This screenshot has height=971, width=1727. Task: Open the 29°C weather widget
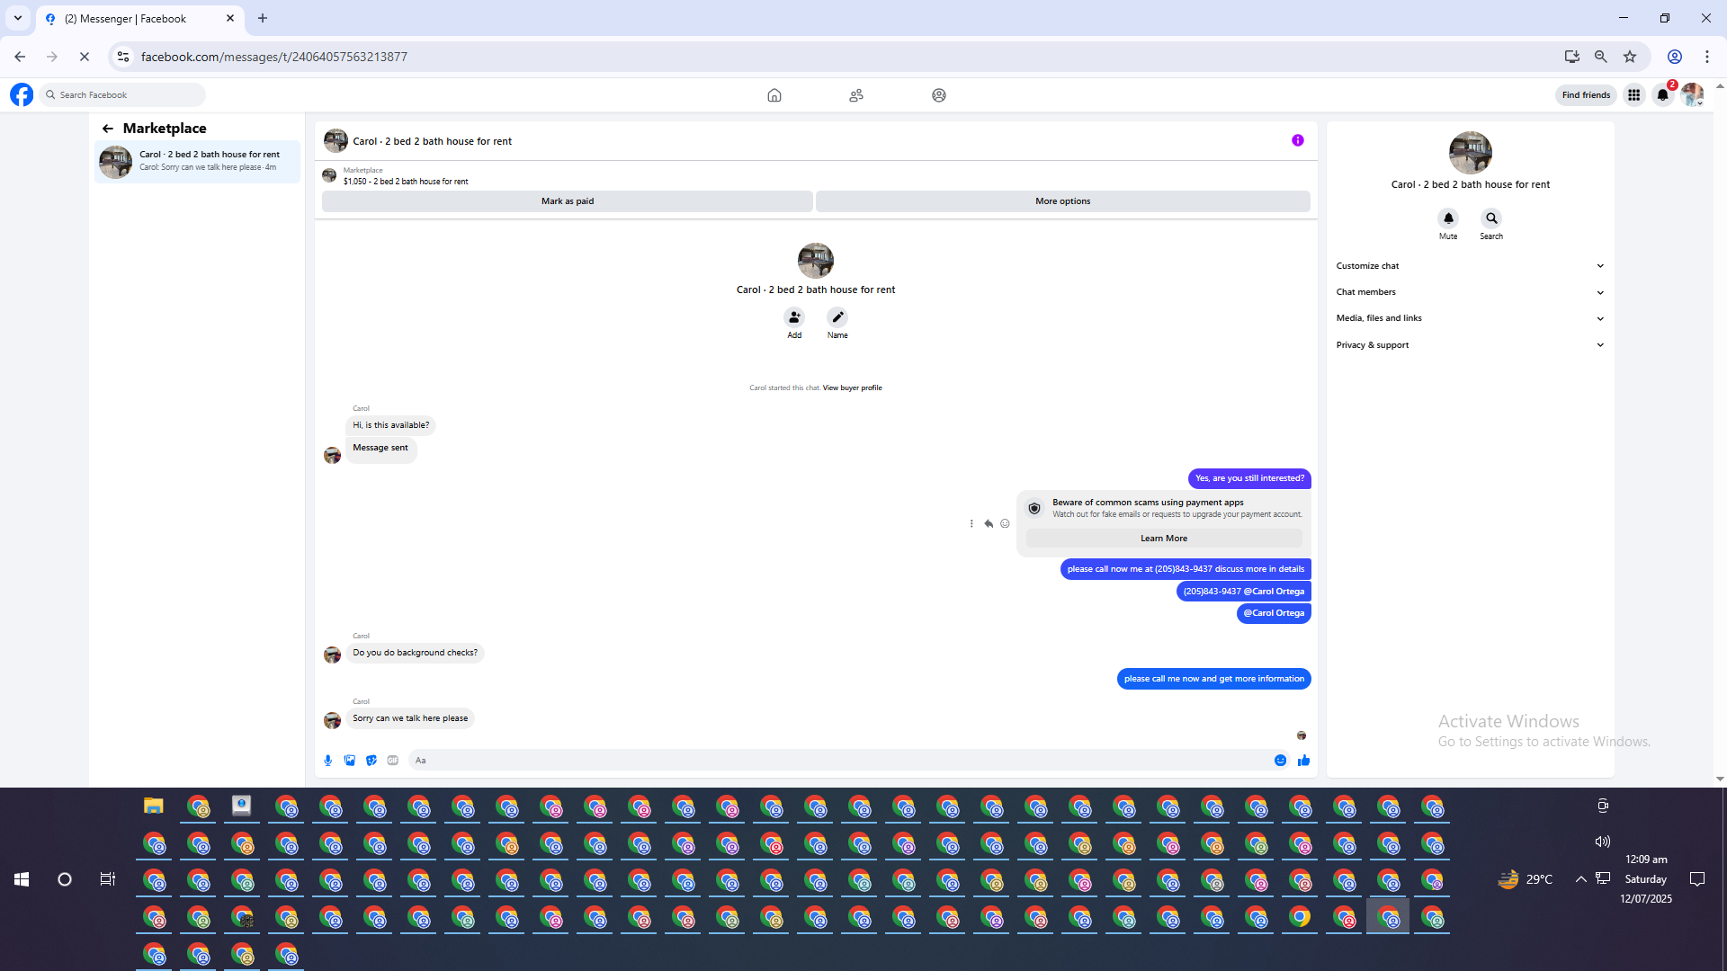(x=1526, y=879)
